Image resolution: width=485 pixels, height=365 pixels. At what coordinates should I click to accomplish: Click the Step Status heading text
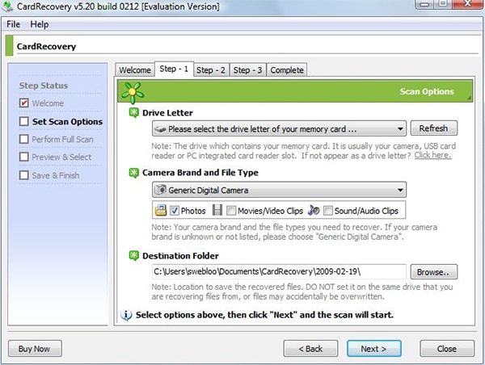pos(44,86)
